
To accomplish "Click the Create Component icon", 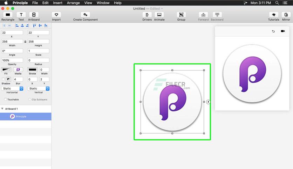I will point(86,15).
